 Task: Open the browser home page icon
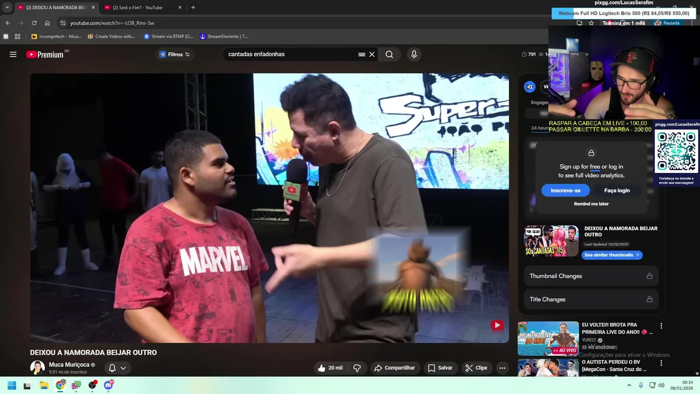[47, 23]
